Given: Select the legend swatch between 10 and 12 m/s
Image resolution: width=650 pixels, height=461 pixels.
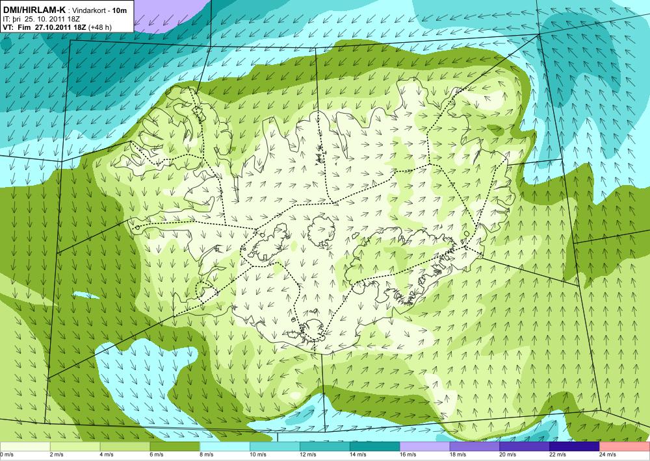Looking at the screenshot, I should pyautogui.click(x=275, y=447).
